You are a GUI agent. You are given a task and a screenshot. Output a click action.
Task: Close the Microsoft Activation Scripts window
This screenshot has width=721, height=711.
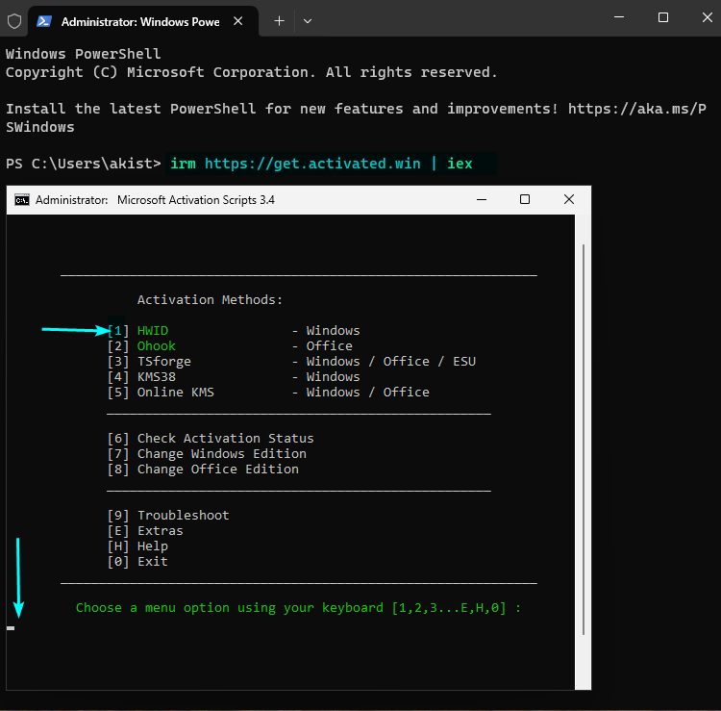pyautogui.click(x=569, y=200)
